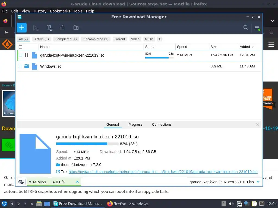Expand the speed panel with the up chevron

pyautogui.click(x=77, y=182)
